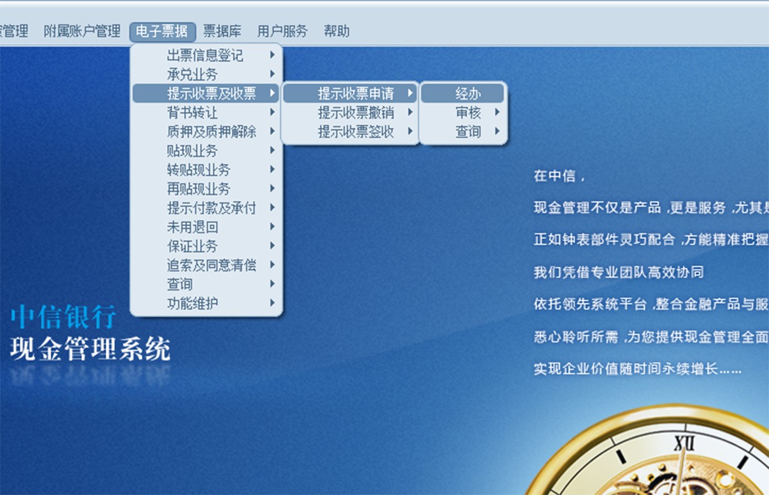This screenshot has width=769, height=495.
Task: Choose 提示收票签收 submenu item
Action: 350,132
